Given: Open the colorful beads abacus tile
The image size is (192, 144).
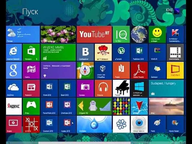Looking at the screenshot, I should pyautogui.click(x=121, y=106).
